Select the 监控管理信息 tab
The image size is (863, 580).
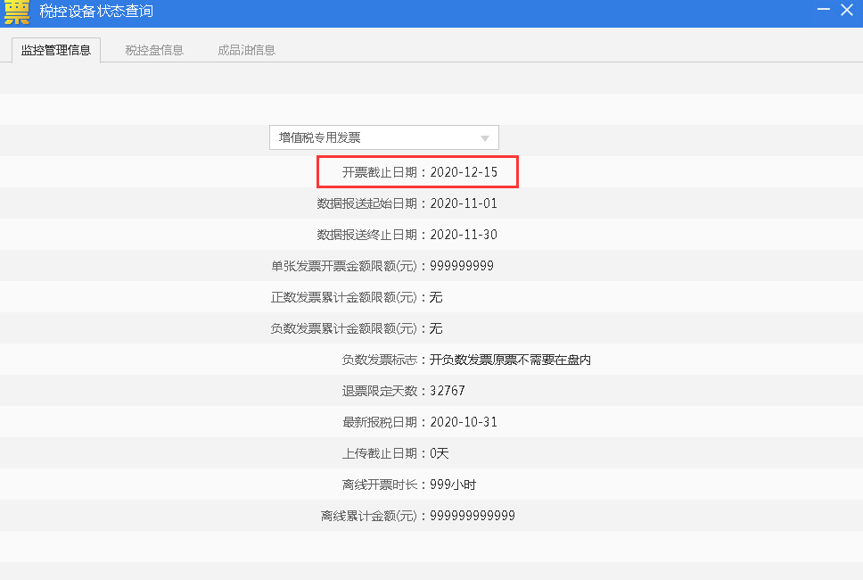(55, 50)
